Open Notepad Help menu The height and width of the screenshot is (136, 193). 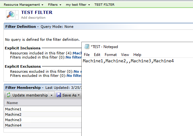click(137, 55)
